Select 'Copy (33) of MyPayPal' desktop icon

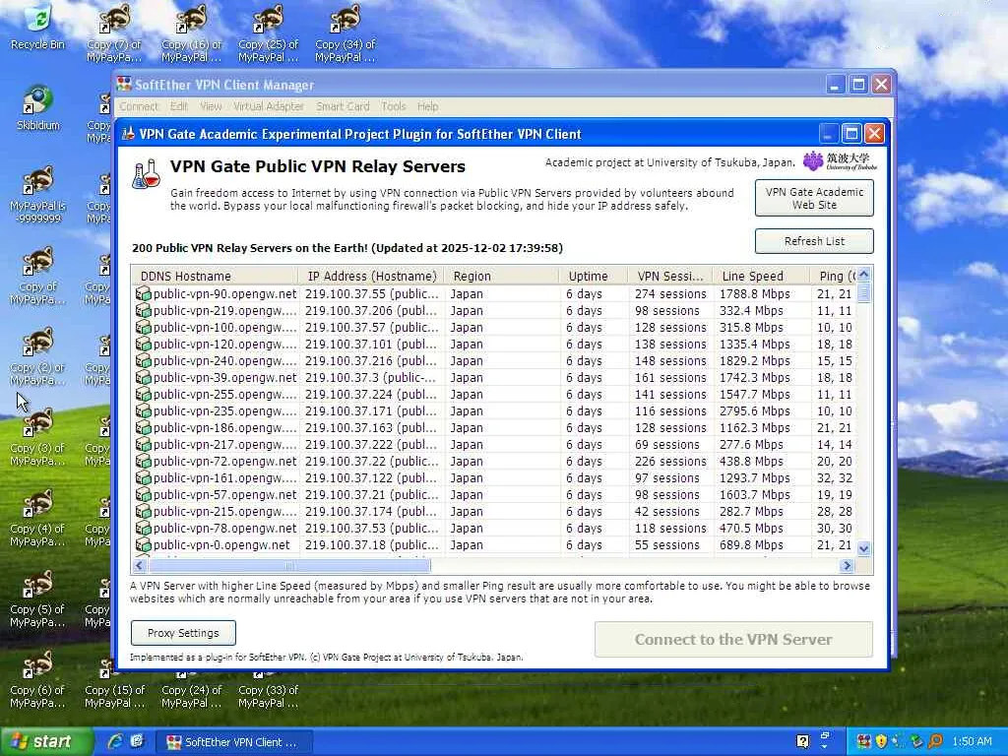point(268,696)
